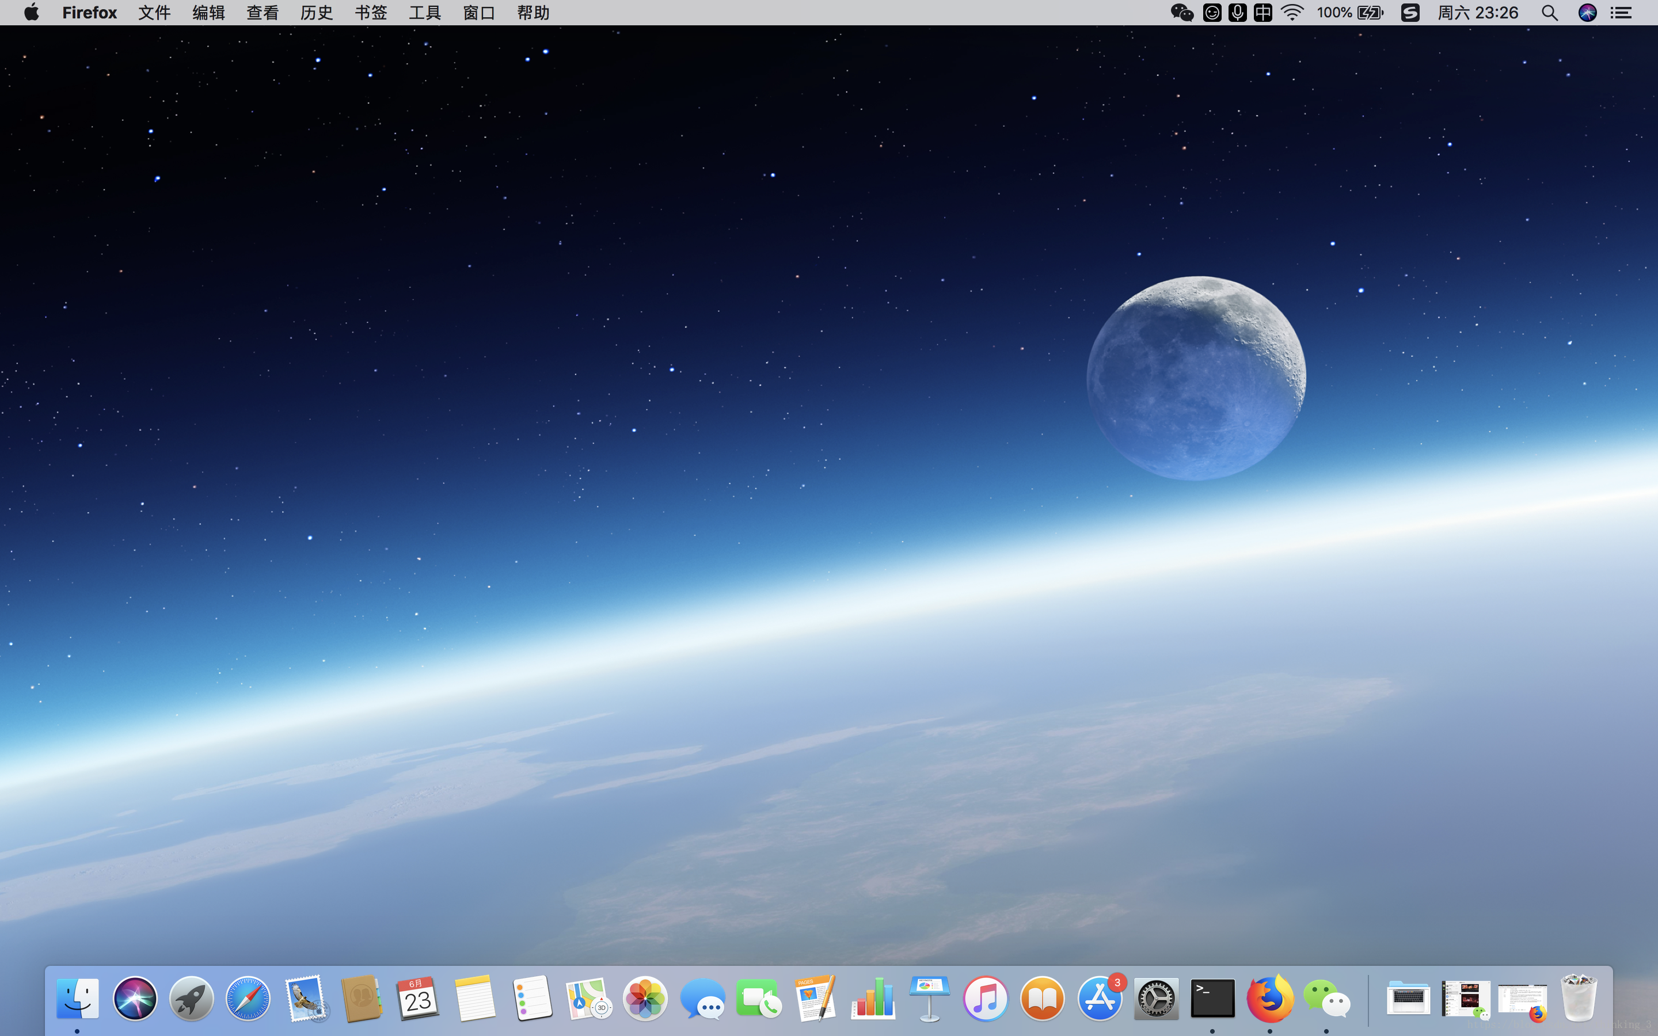Image resolution: width=1658 pixels, height=1036 pixels.
Task: Open Finder from the dock
Action: point(77,999)
